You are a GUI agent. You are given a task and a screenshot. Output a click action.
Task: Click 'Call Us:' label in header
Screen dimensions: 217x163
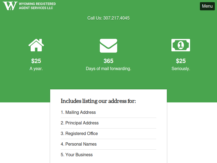click(x=95, y=18)
